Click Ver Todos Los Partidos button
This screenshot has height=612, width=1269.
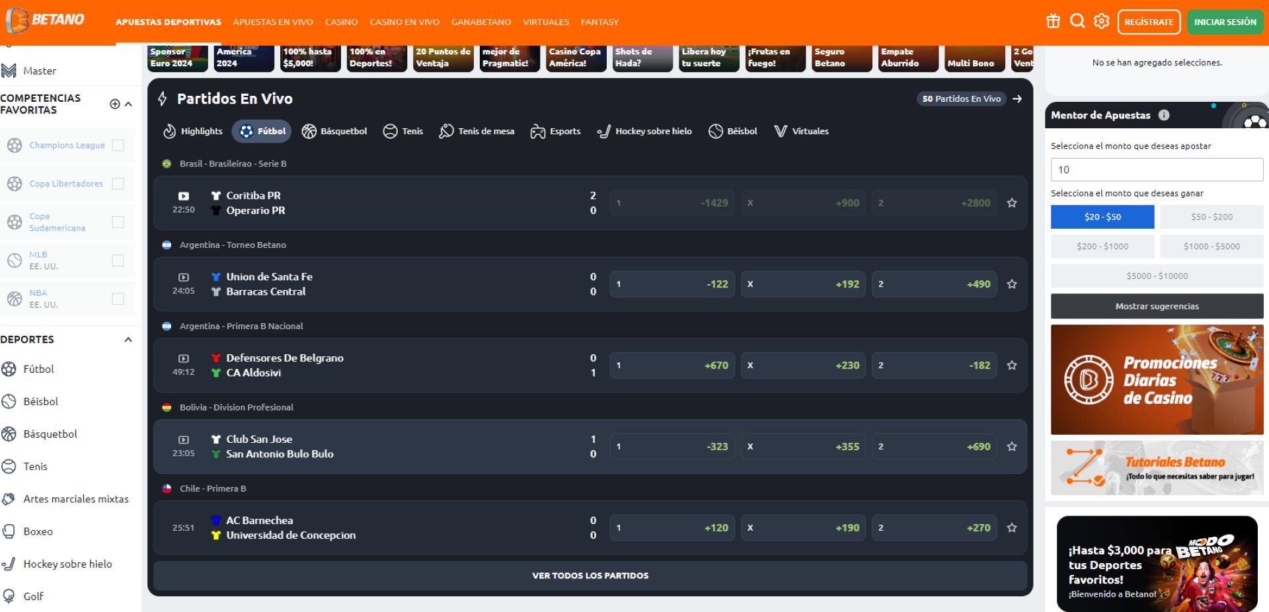coord(590,576)
